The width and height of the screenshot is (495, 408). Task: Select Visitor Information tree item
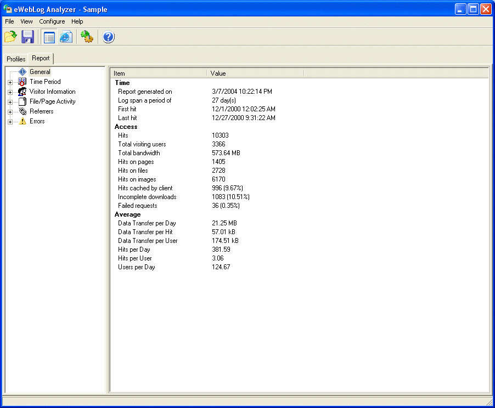(x=52, y=92)
